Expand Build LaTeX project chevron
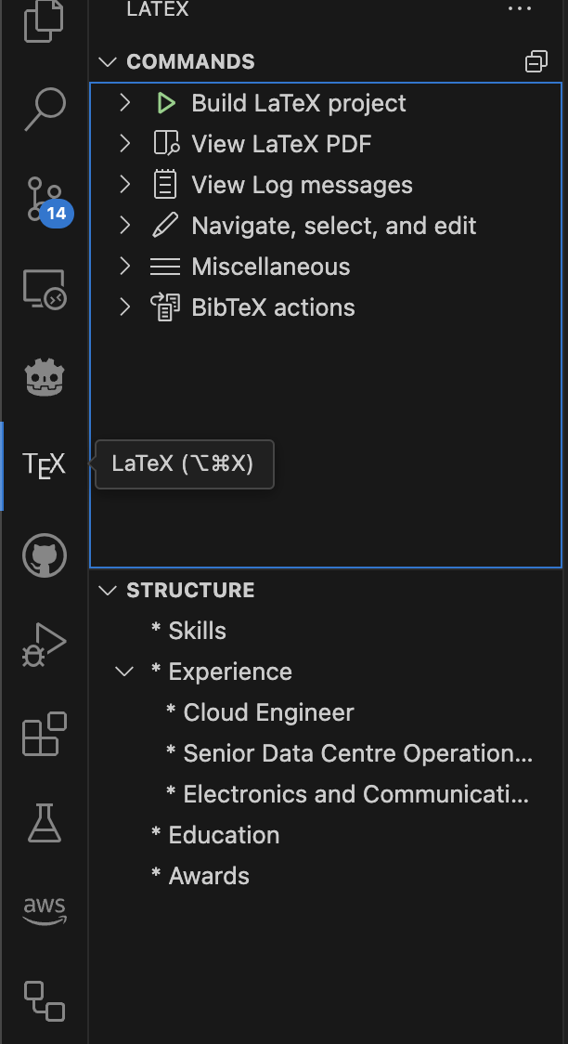 click(124, 102)
